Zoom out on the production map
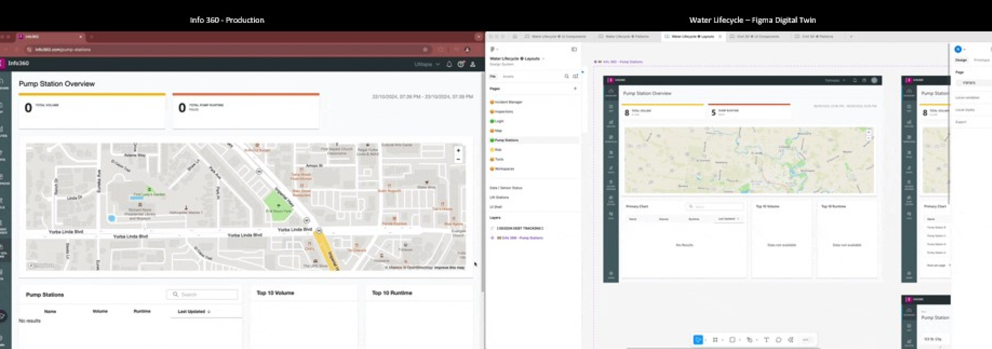 458,159
